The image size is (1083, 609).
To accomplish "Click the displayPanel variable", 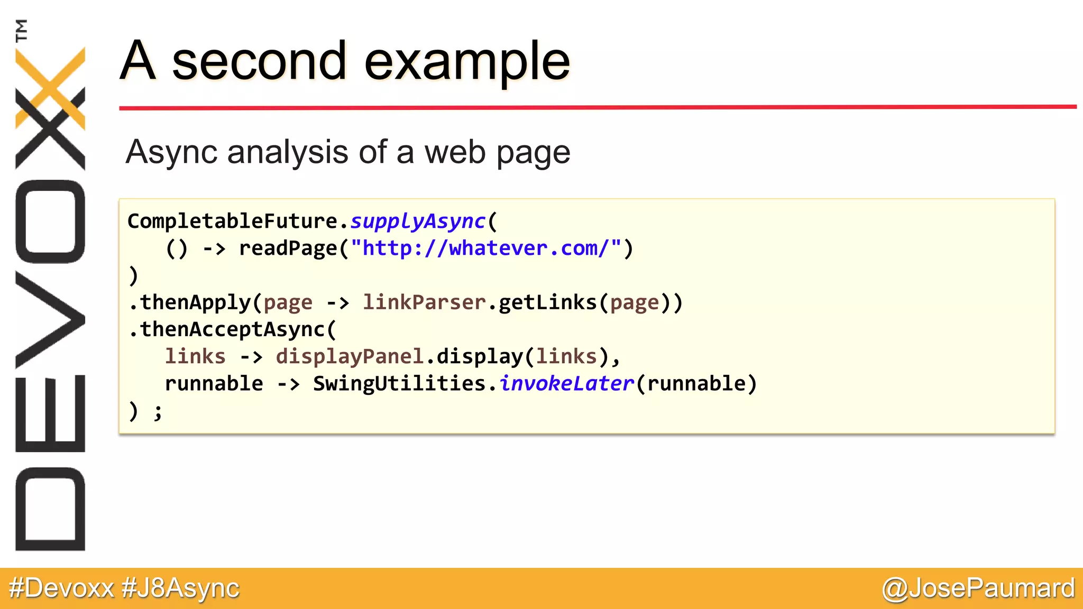I will click(x=350, y=356).
